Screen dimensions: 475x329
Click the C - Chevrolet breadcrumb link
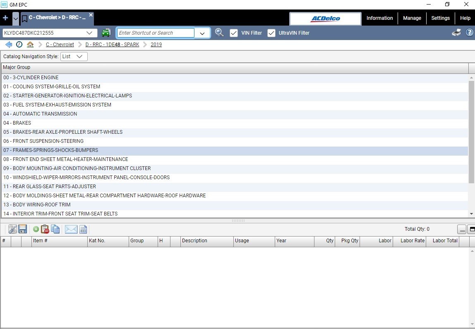[x=60, y=45]
